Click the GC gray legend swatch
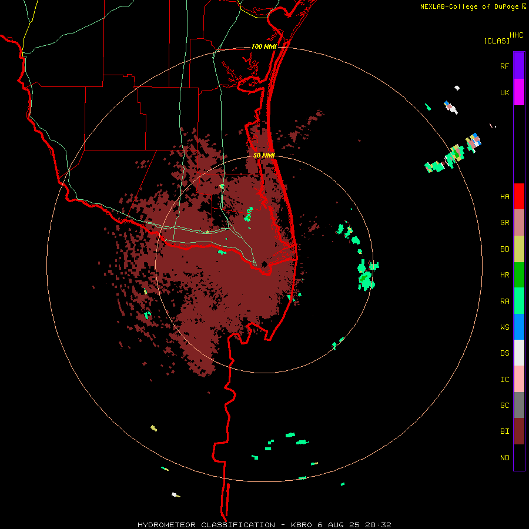 tap(519, 405)
